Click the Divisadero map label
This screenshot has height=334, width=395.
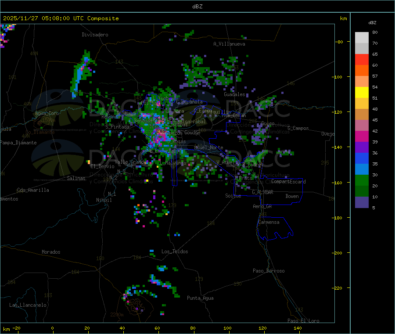95,35
